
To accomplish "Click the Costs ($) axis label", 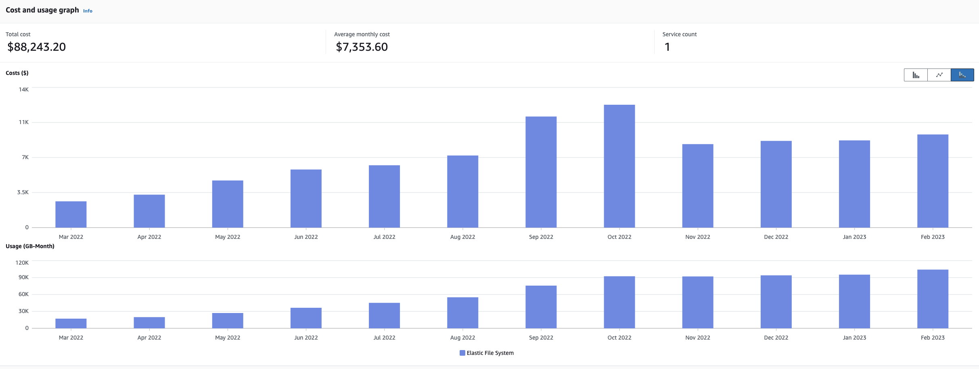I will tap(17, 73).
